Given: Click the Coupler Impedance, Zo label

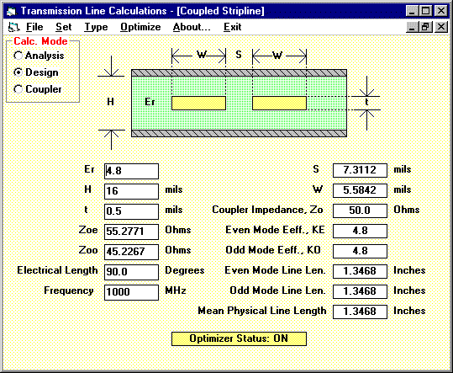Looking at the screenshot, I should [267, 210].
